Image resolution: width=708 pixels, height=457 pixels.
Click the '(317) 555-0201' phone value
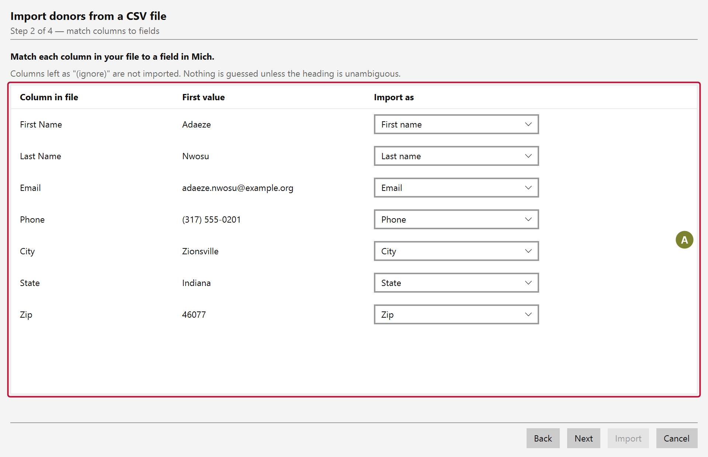[211, 220]
